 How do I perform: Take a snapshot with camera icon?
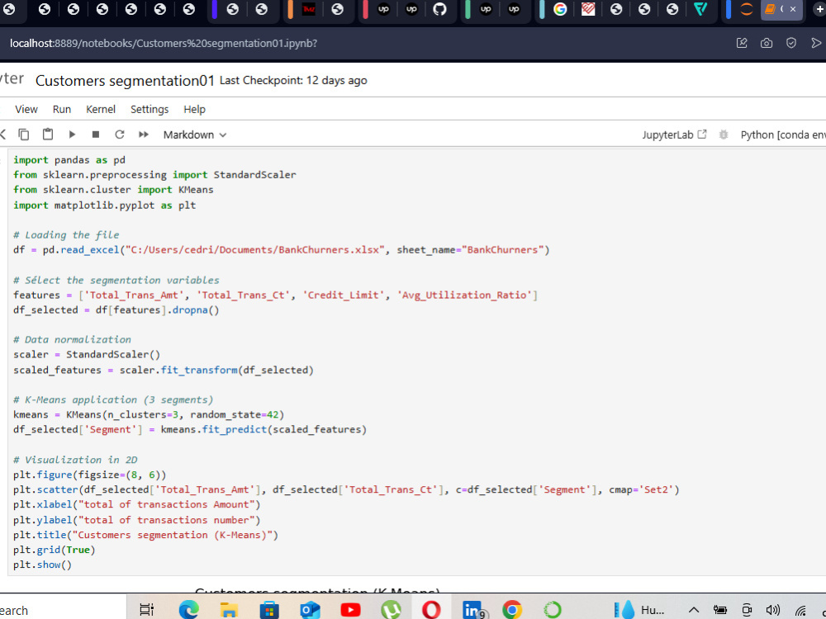(767, 43)
